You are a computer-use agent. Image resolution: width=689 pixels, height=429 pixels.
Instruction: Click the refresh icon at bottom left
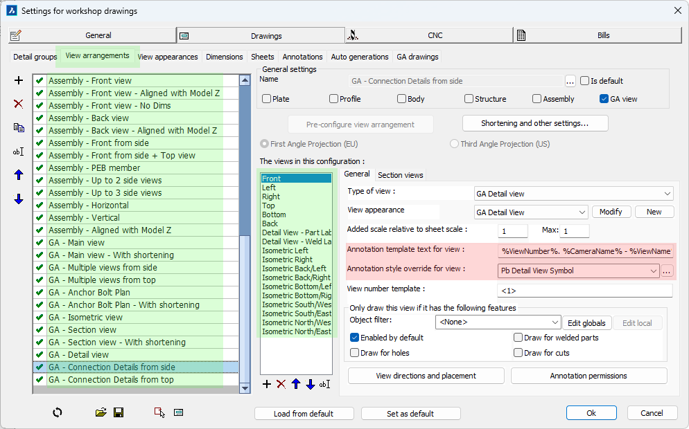(57, 412)
